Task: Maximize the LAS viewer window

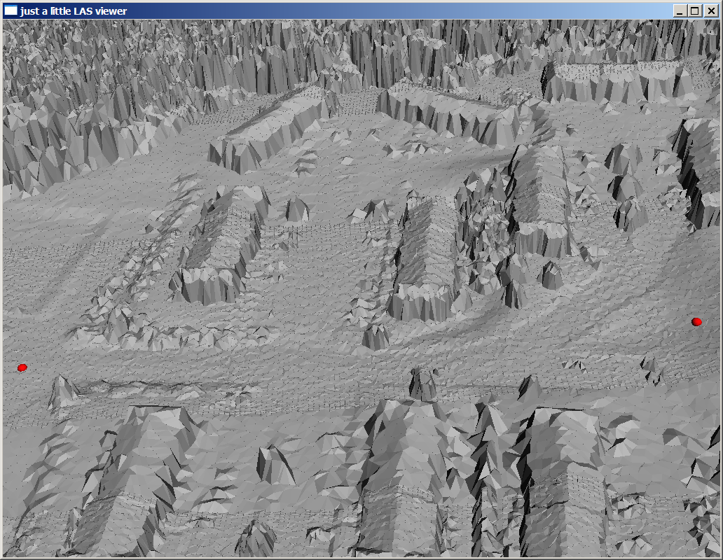Action: (694, 10)
